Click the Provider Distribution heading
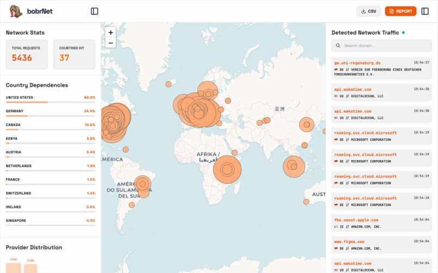 click(x=34, y=247)
